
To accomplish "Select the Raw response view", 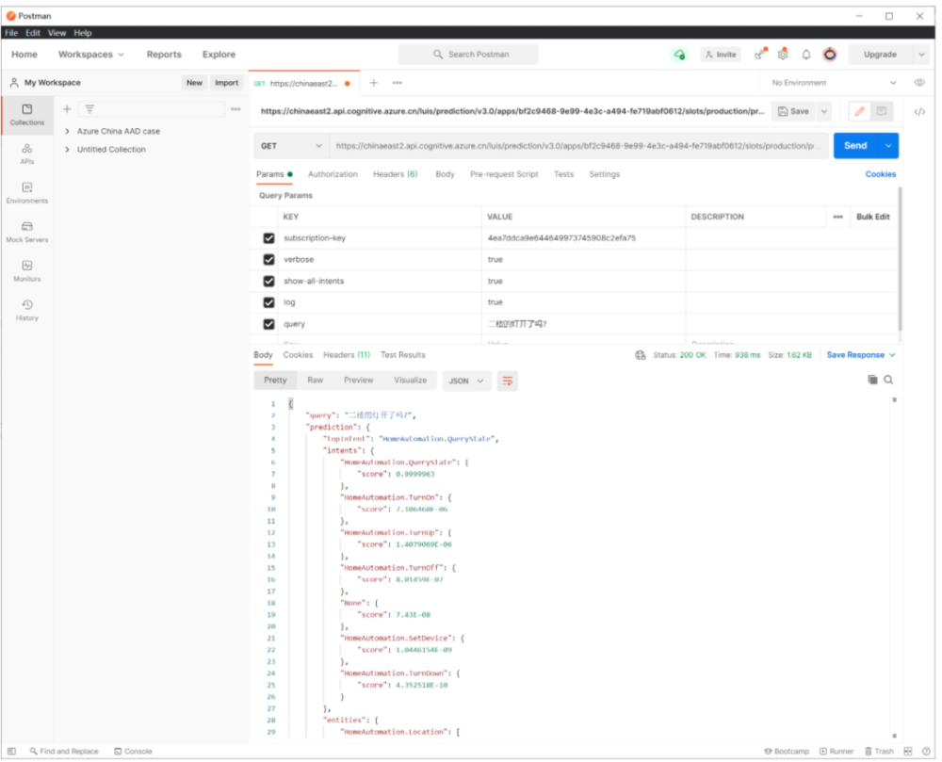I will click(315, 381).
